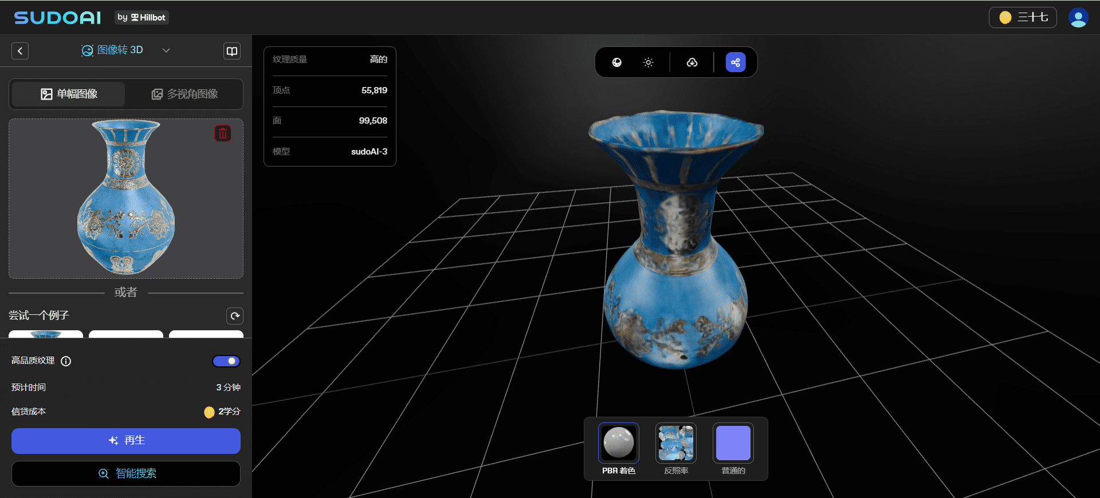The height and width of the screenshot is (498, 1100).
Task: Open the documentation book icon
Action: [x=232, y=51]
